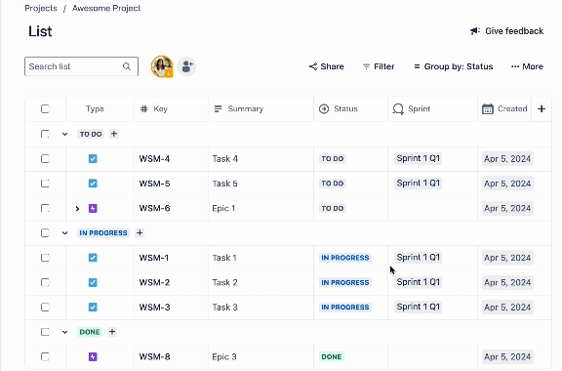Click the Share icon
This screenshot has height=371, width=562.
pyautogui.click(x=313, y=66)
